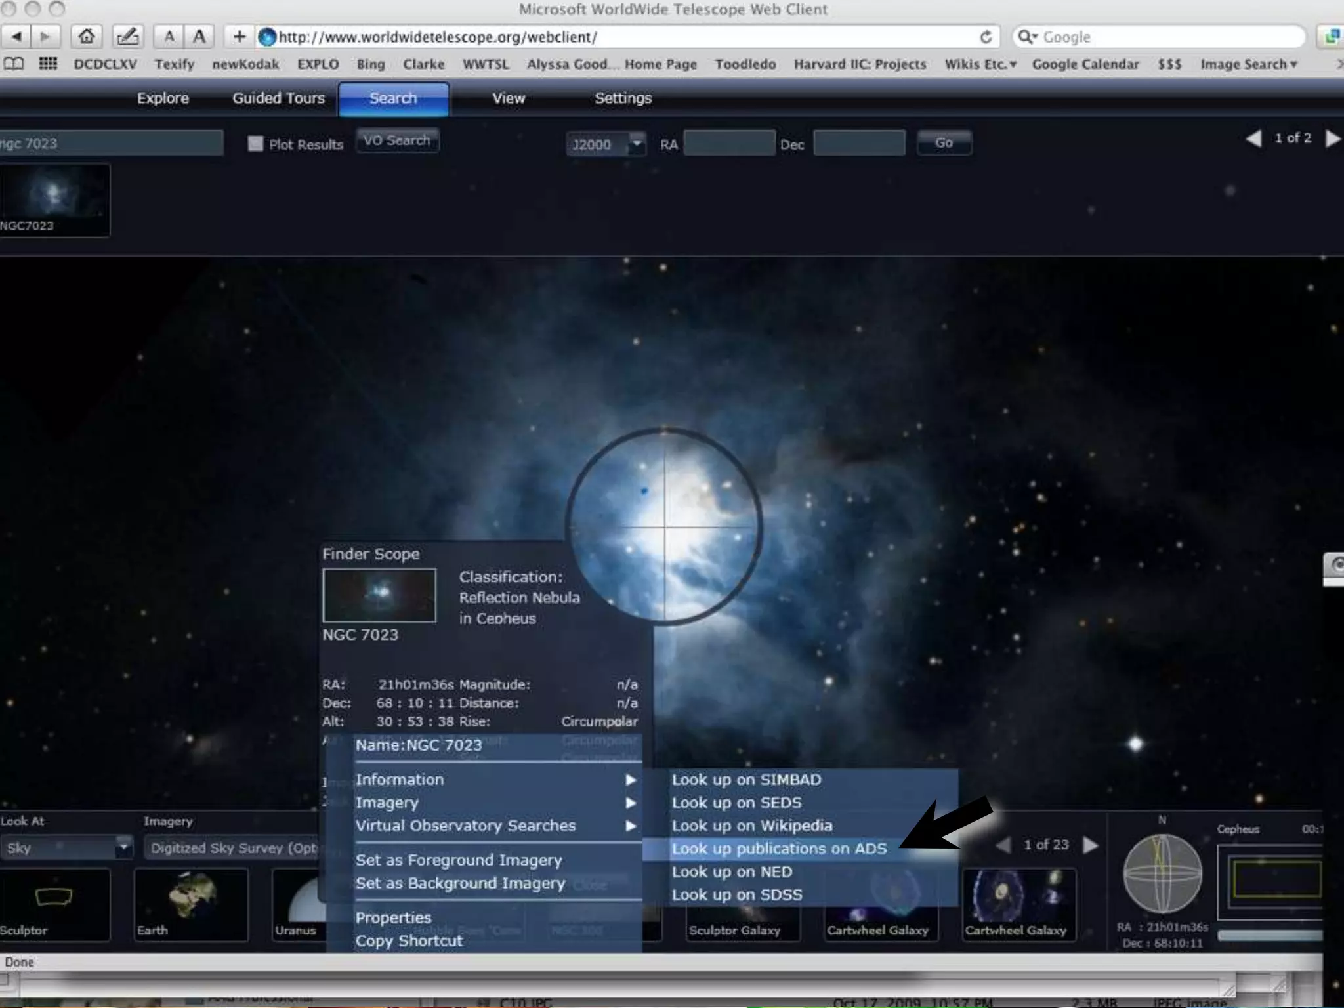Click the RA input field
Screen dimensions: 1344x1008
tap(728, 143)
